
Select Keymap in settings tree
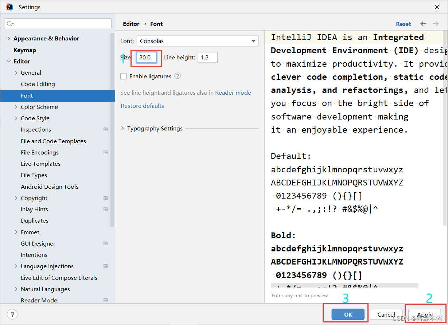[25, 50]
